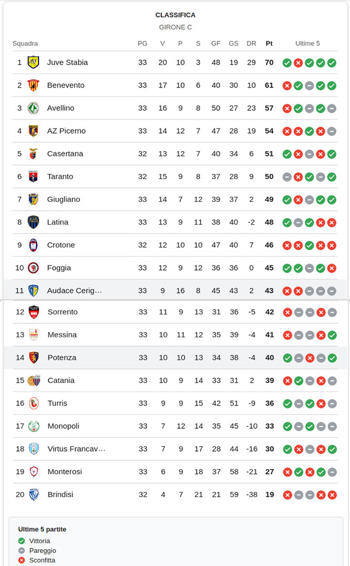Click the Taranto club crest

(x=33, y=176)
